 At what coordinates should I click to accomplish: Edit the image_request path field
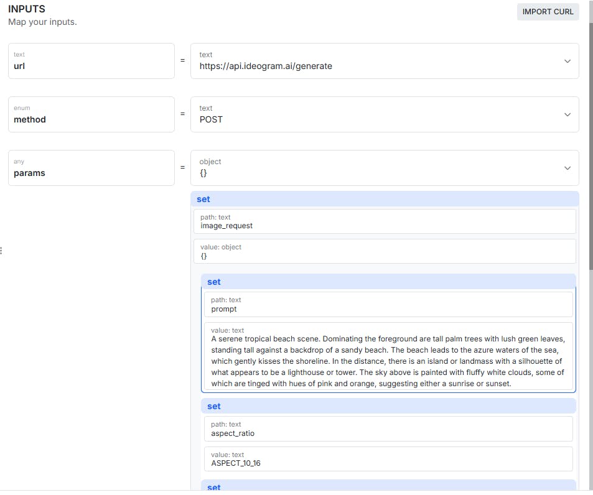385,221
